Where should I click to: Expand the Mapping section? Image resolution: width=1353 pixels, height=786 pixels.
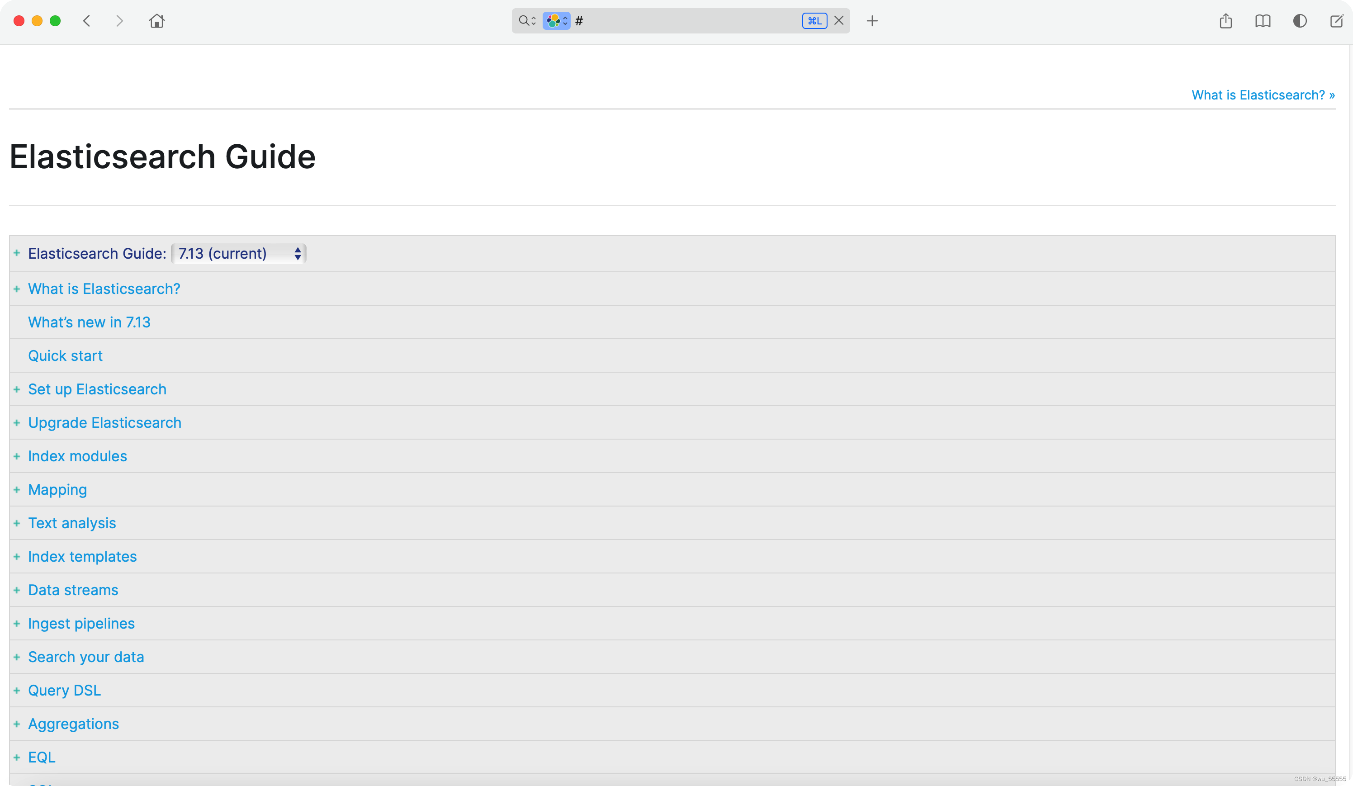point(17,490)
